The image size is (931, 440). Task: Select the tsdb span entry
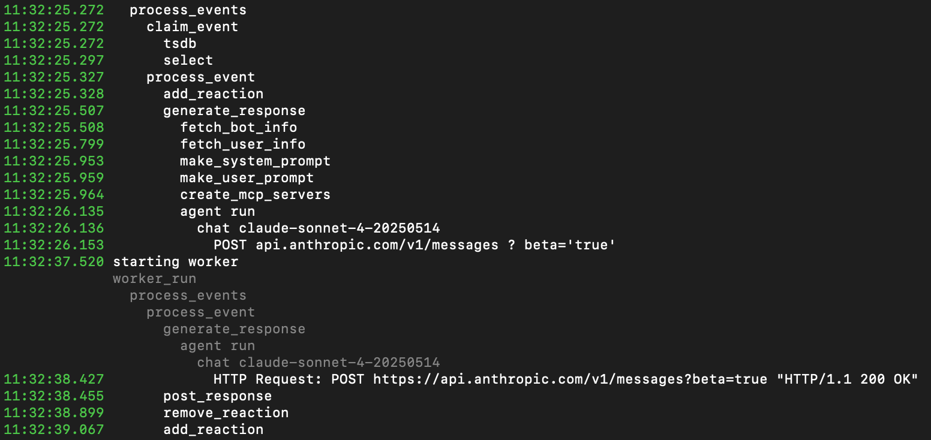tap(179, 44)
